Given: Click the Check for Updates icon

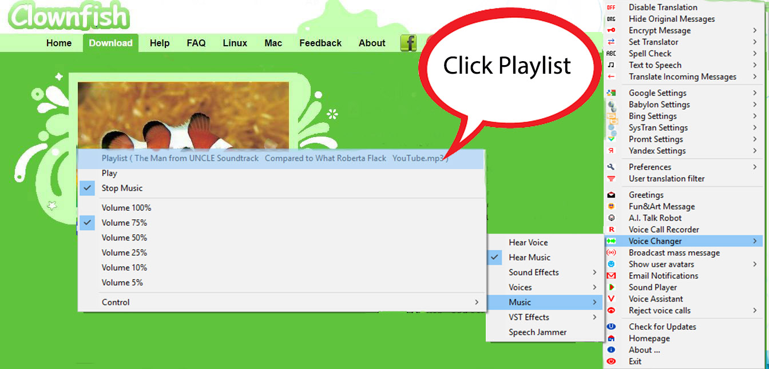Looking at the screenshot, I should click(611, 327).
